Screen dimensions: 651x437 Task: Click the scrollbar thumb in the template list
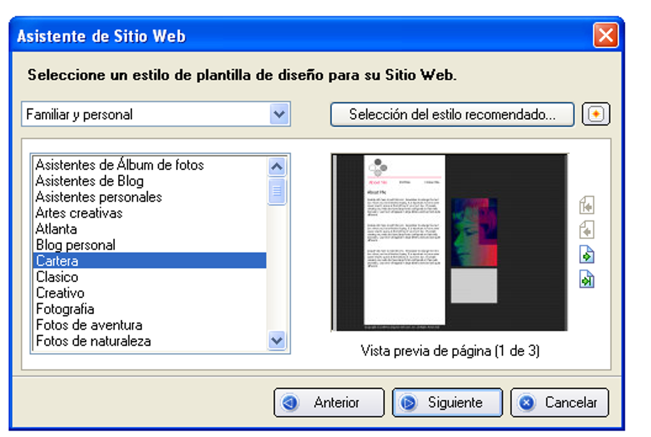coord(276,190)
